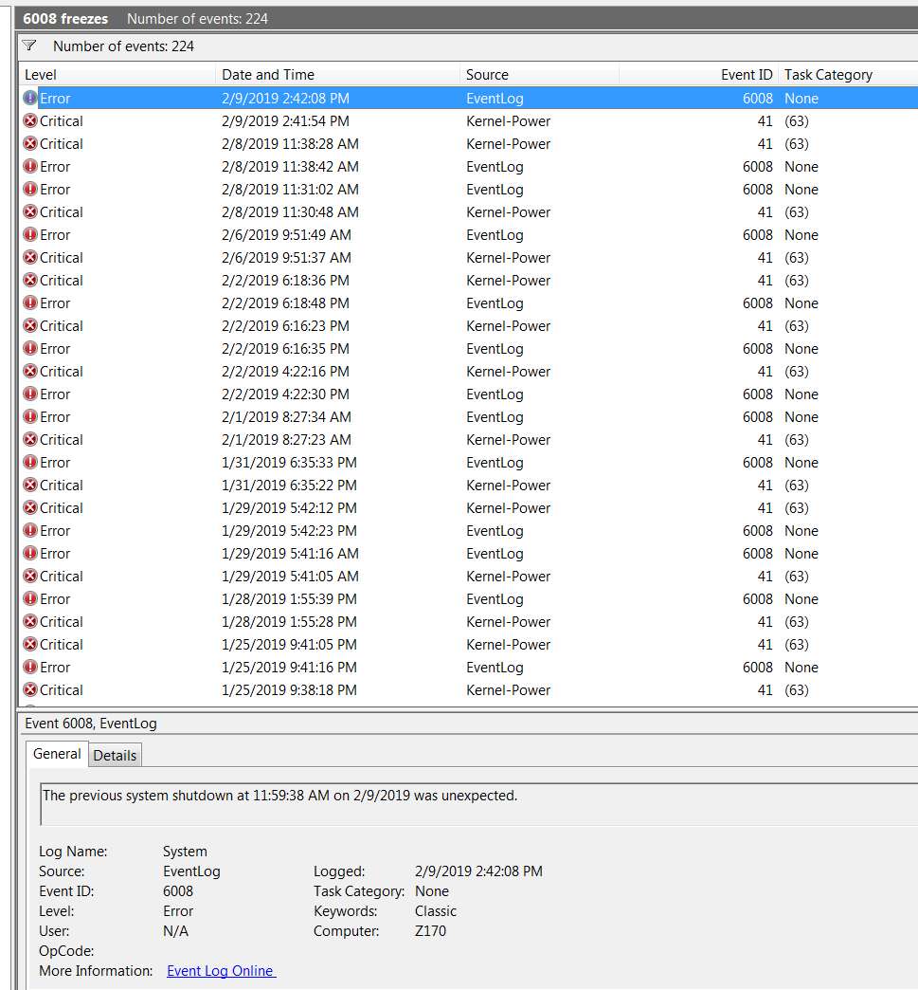Click critical icon of 1/25/2019 9:38:18 PM row
Screen dimensions: 918x990
(x=30, y=688)
